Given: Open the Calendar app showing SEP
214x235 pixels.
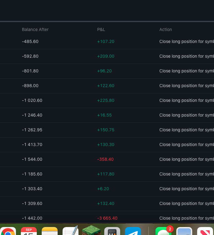Looking at the screenshot, I should click(29, 231).
